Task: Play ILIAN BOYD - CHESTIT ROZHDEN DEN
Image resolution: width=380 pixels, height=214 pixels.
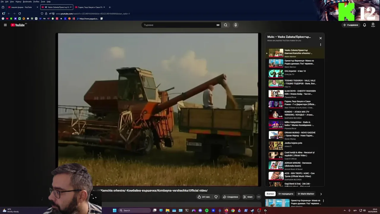Action: click(x=295, y=94)
